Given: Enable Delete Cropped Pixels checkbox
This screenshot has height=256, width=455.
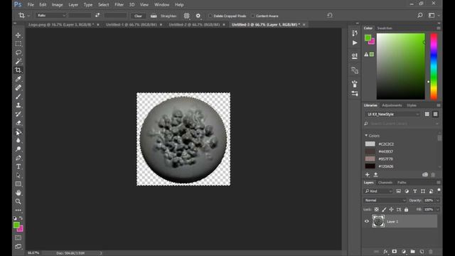Looking at the screenshot, I should (x=210, y=16).
